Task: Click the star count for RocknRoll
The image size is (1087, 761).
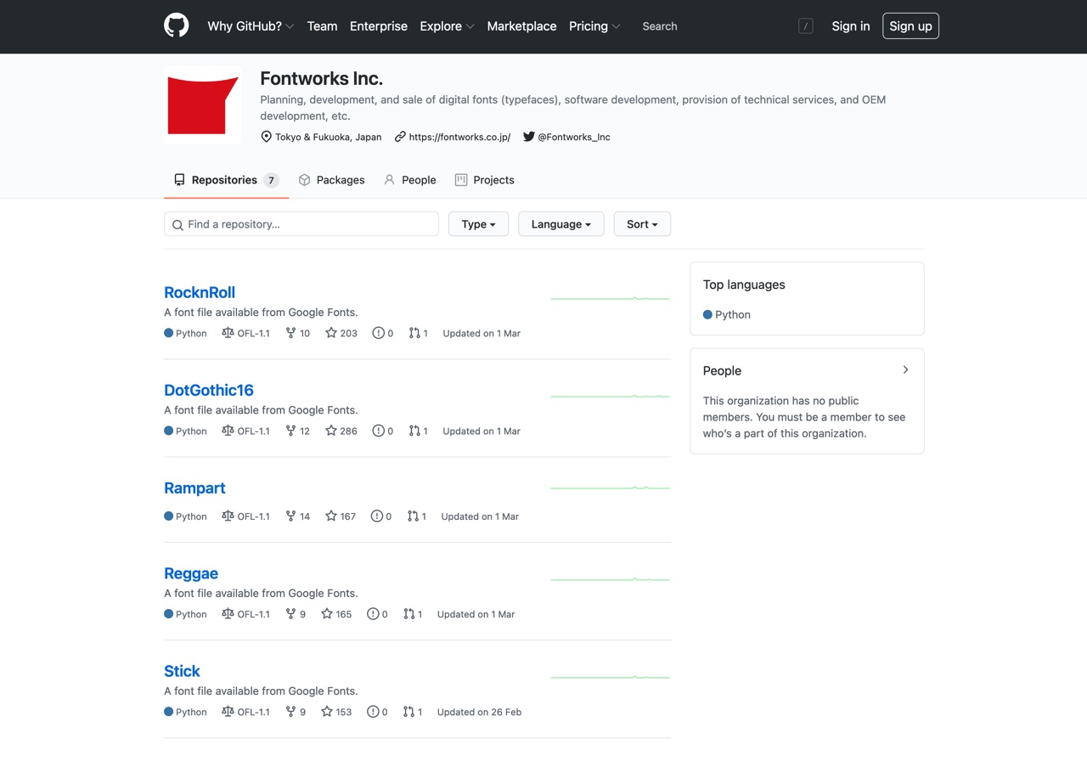Action: tap(341, 333)
